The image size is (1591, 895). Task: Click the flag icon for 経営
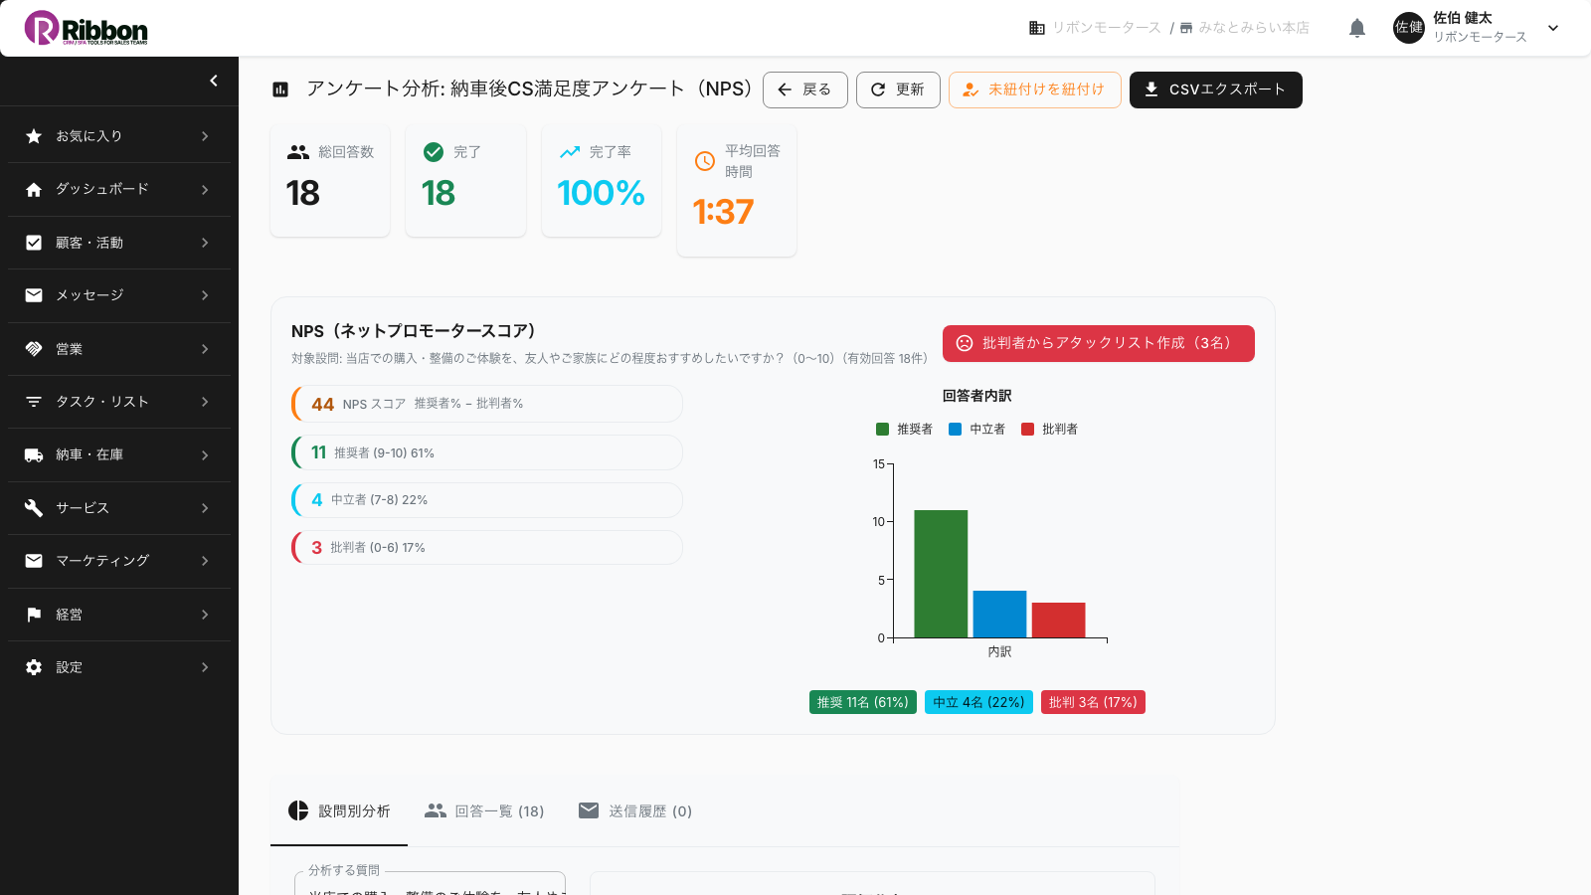pos(34,615)
